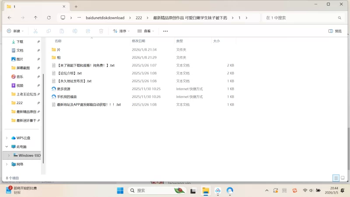Click the Share icon in the toolbar
The height and width of the screenshot is (197, 350).
(88, 31)
